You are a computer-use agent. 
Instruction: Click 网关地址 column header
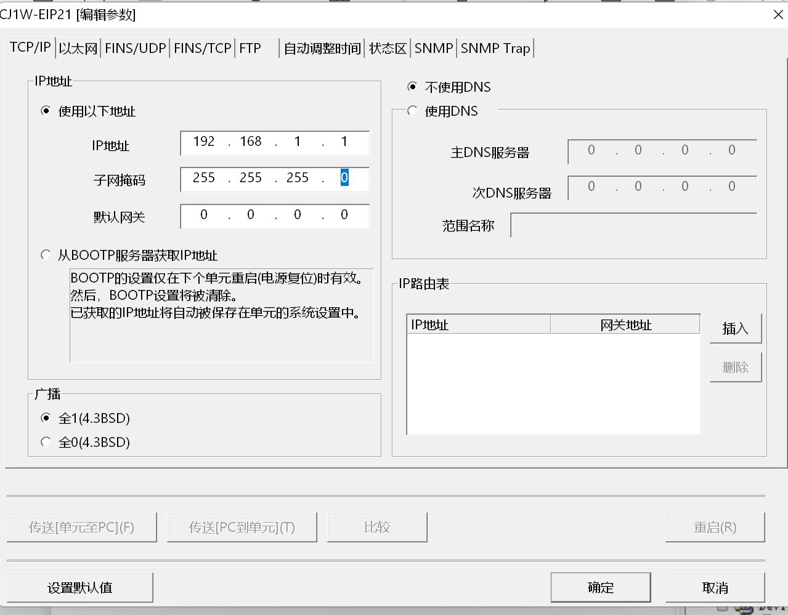[625, 324]
